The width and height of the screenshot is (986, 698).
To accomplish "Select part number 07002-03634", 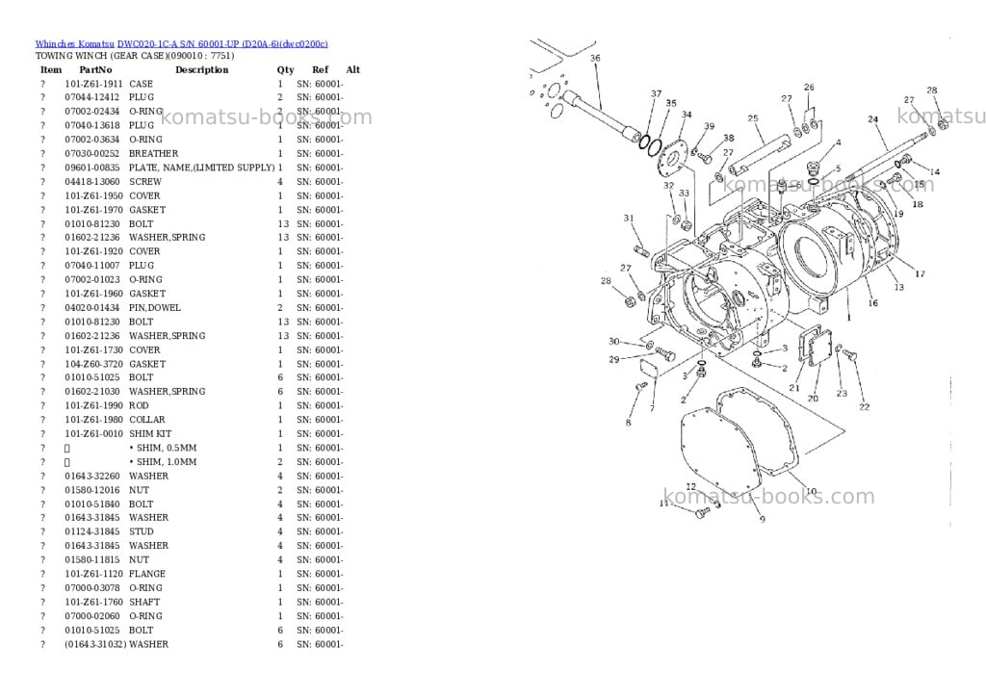I will 91,140.
